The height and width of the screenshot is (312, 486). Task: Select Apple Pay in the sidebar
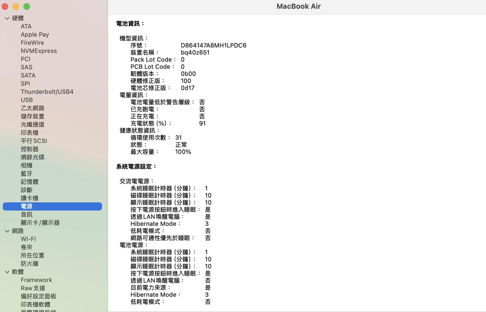(35, 35)
